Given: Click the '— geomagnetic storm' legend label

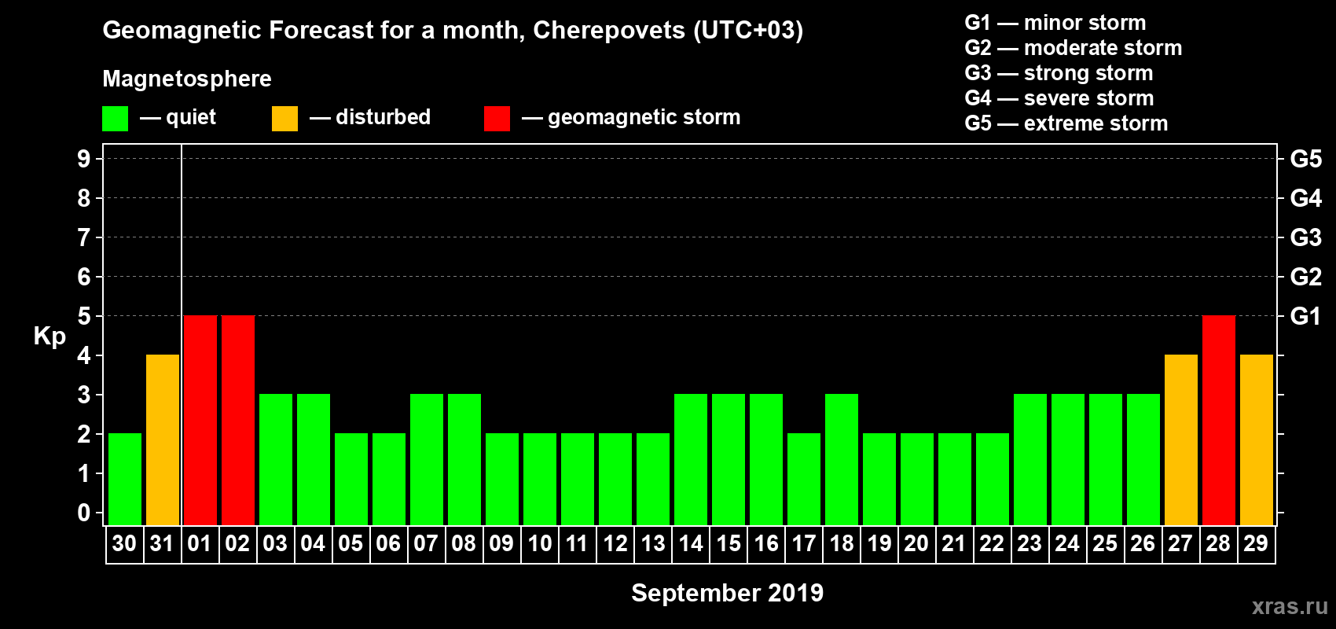Looking at the screenshot, I should pyautogui.click(x=631, y=118).
